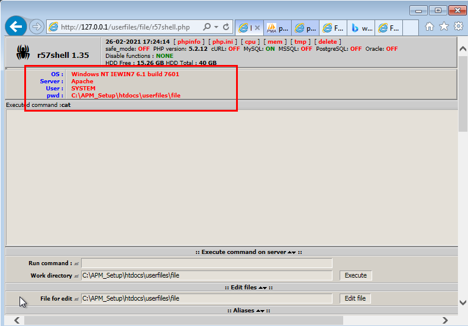Screen dimensions: 468x326
Task: Click the User value SYSTEM
Action: [83, 88]
